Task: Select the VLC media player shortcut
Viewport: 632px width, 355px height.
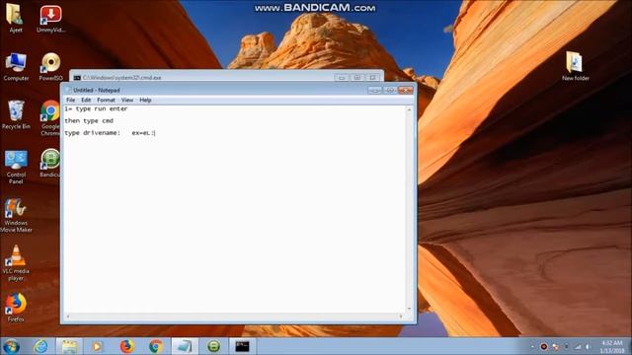Action: pyautogui.click(x=16, y=263)
